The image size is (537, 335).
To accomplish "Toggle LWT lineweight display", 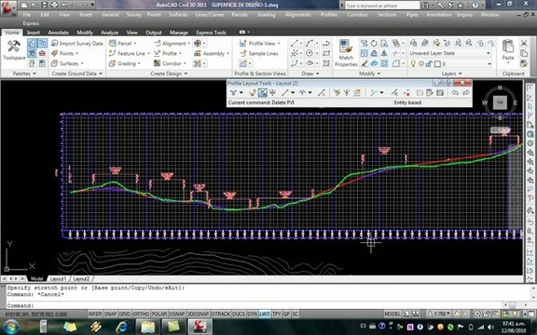I will [264, 314].
